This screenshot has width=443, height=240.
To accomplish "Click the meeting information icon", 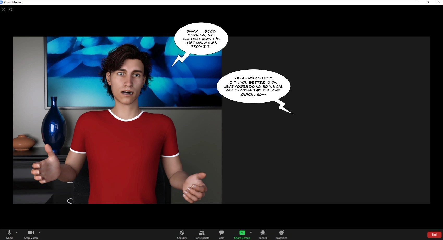I will click(3, 10).
